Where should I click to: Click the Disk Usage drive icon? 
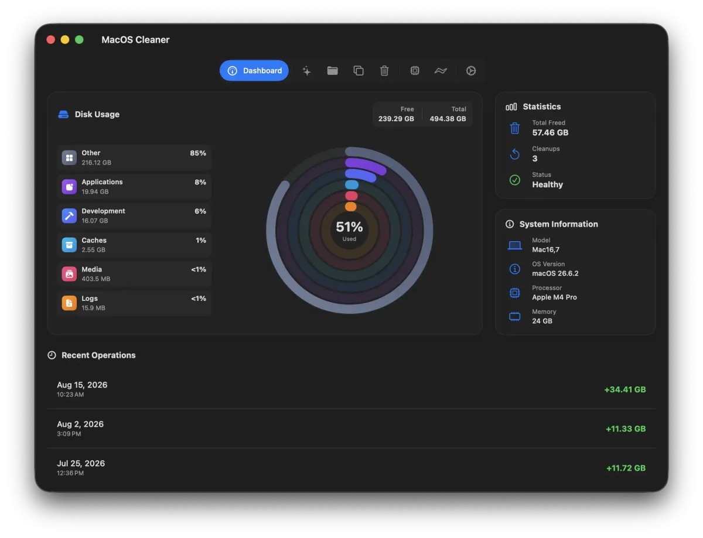tap(64, 115)
